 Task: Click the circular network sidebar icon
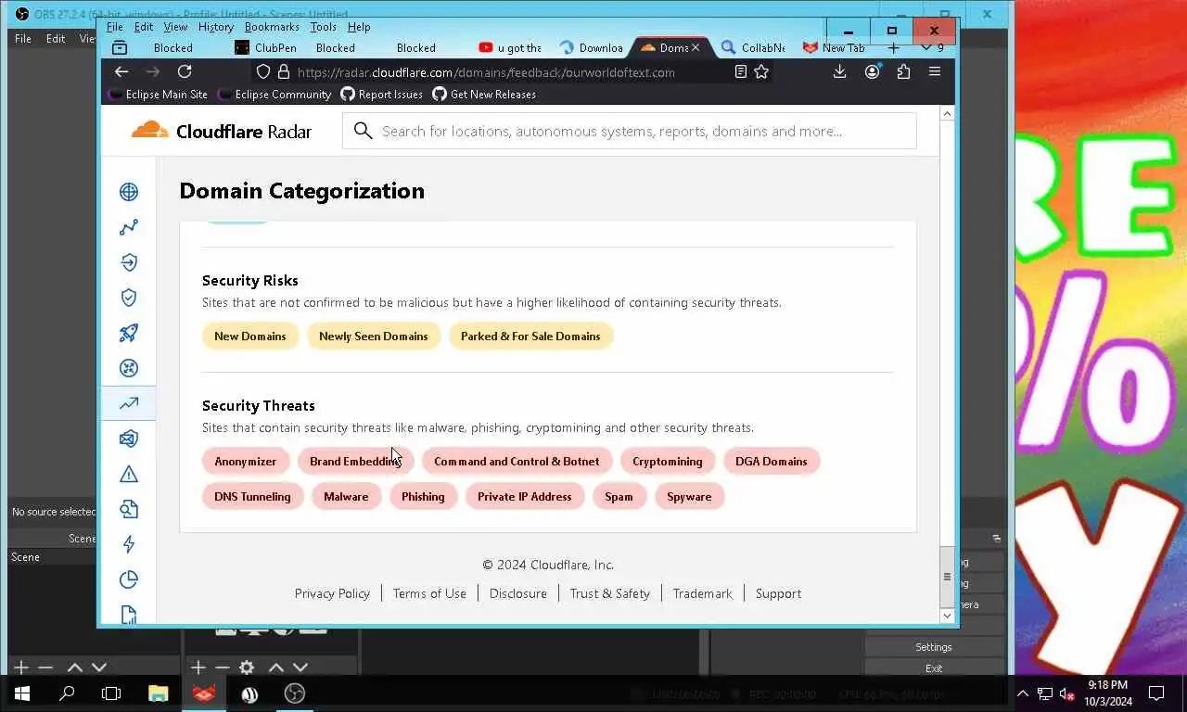(129, 368)
